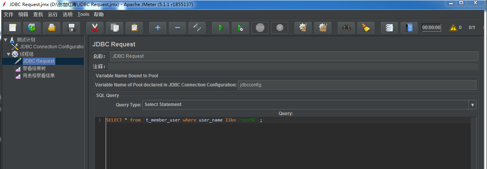Image resolution: width=487 pixels, height=169 pixels.
Task: Open the 运行 menu
Action: click(53, 14)
